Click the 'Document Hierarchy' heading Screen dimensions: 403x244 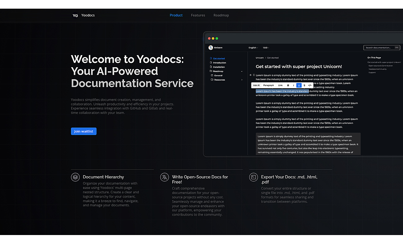[x=103, y=177]
